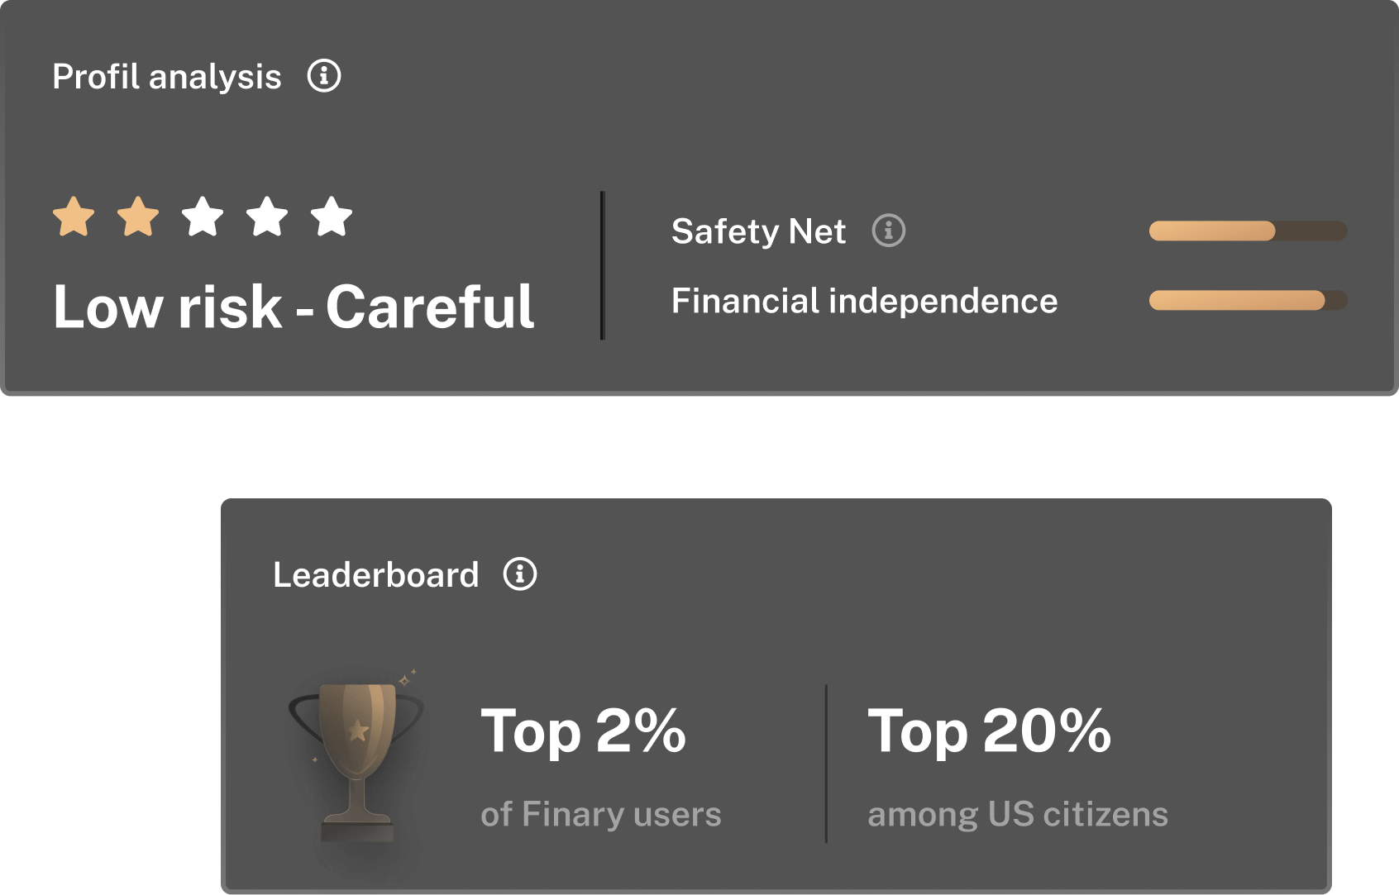This screenshot has width=1399, height=895.
Task: Select the Low risk - Careful label
Action: (294, 307)
